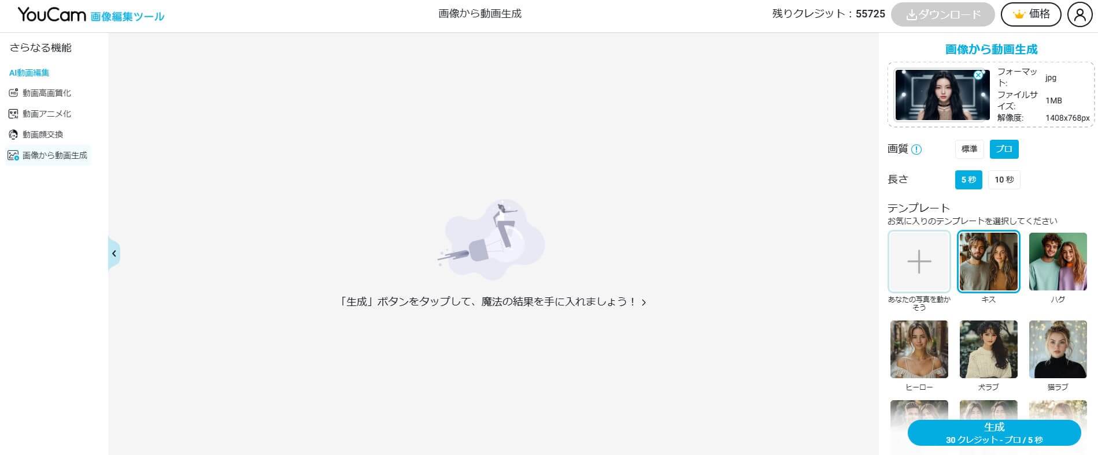This screenshot has width=1098, height=455.
Task: Click さらなる機能 sidebar heading
Action: [40, 48]
